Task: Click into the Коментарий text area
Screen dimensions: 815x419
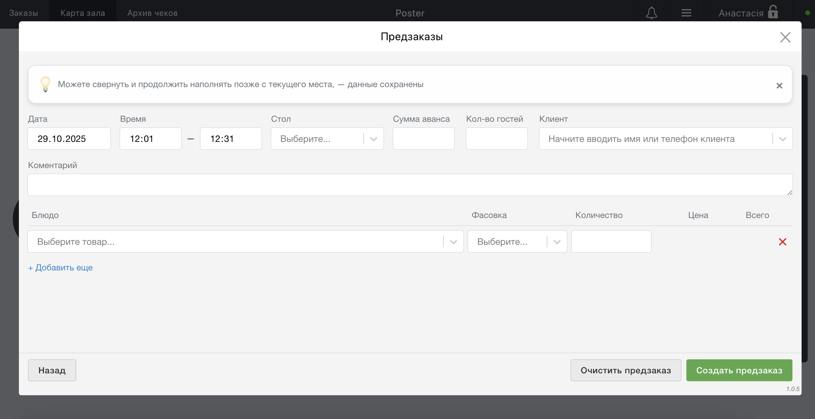Action: (x=410, y=185)
